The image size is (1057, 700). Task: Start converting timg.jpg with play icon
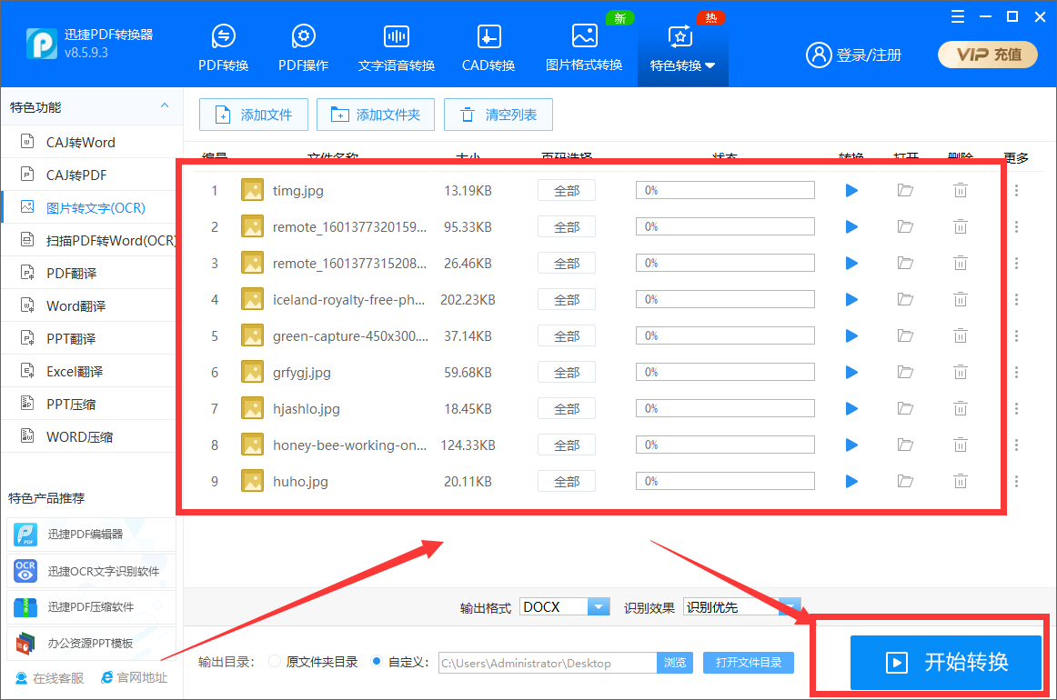coord(851,191)
